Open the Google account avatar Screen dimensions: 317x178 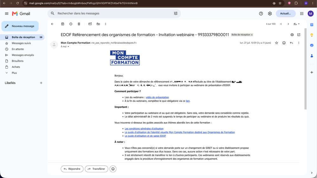(311, 14)
